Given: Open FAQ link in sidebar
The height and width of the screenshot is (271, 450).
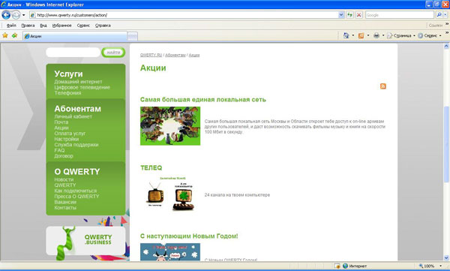Looking at the screenshot, I should [59, 150].
